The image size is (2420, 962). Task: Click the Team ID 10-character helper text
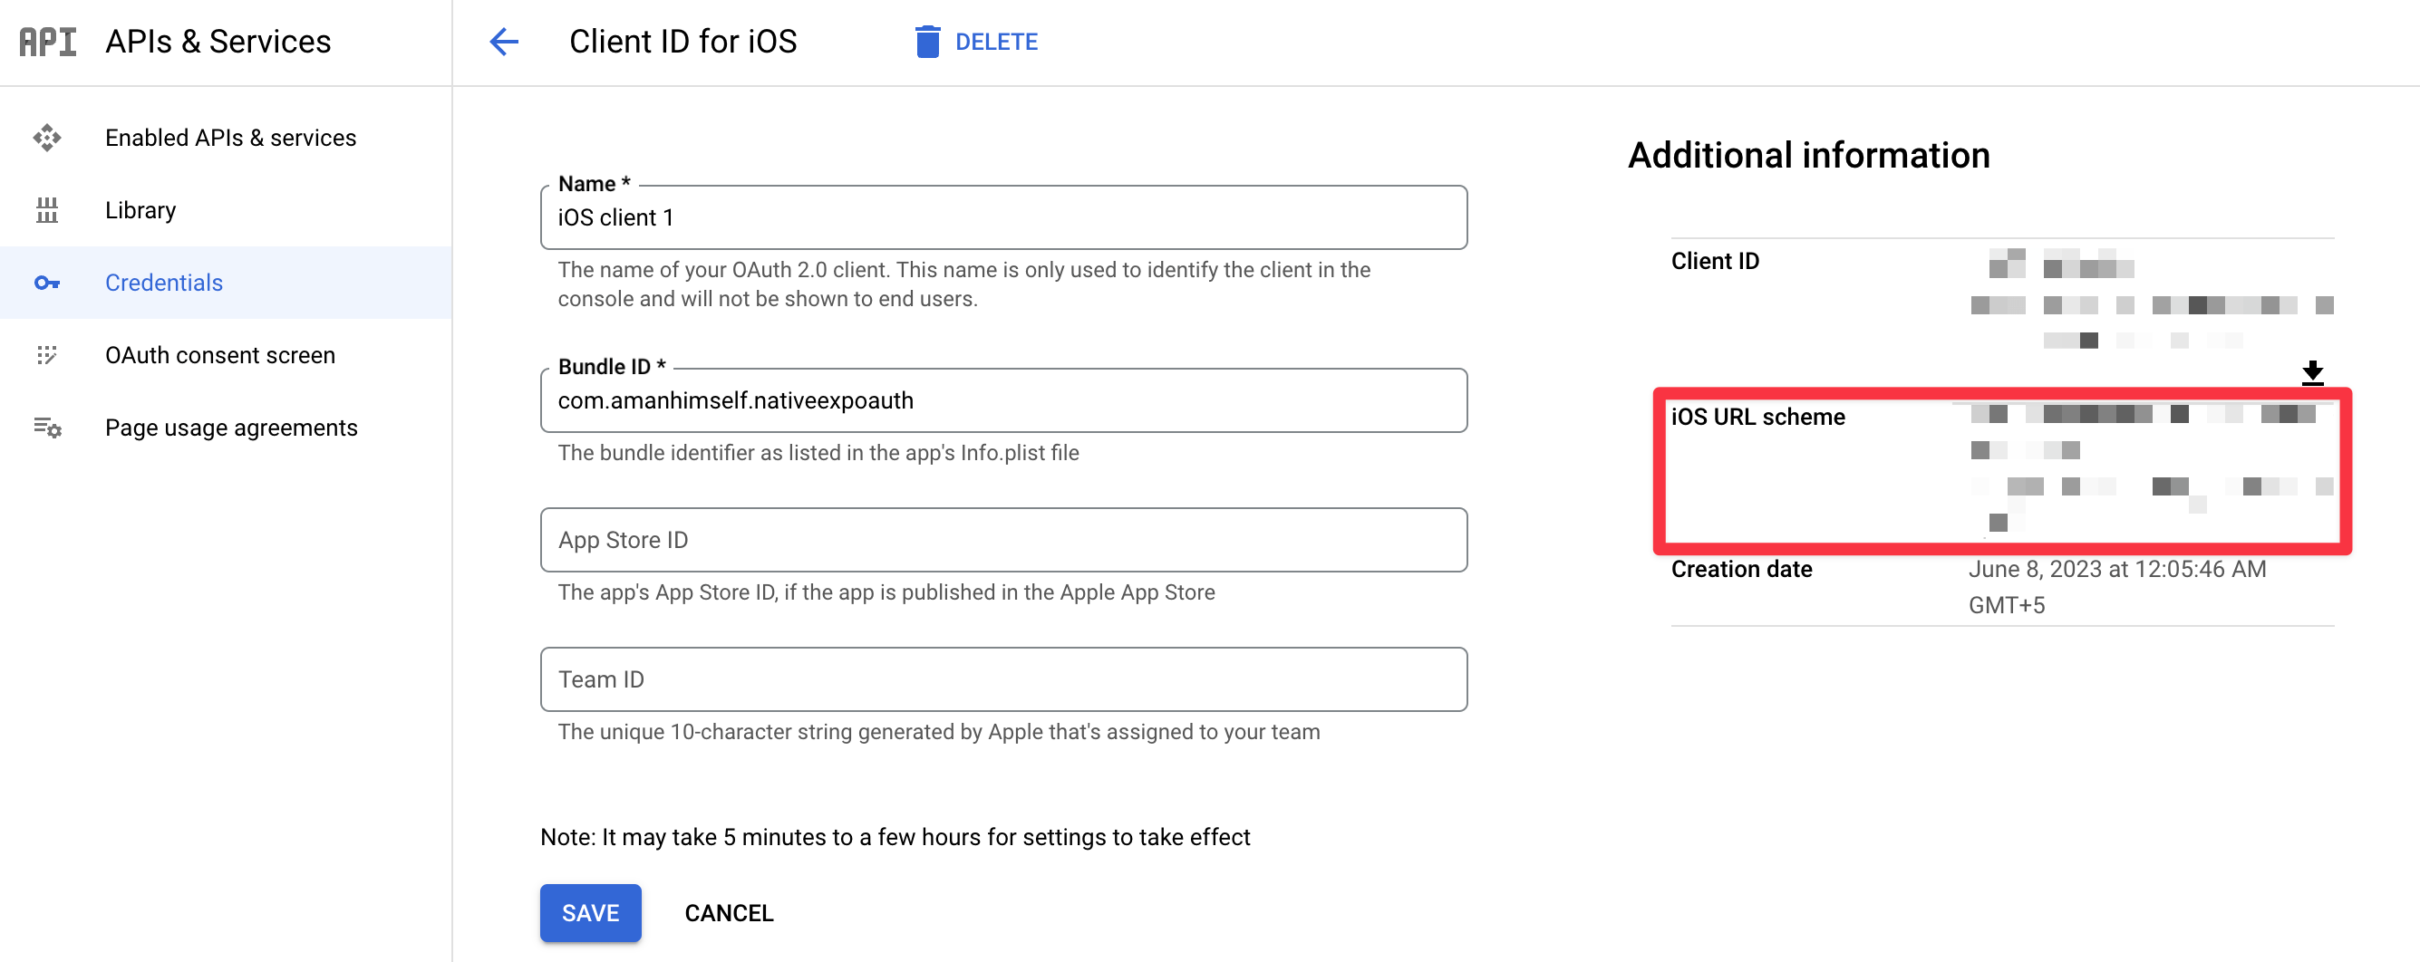pyautogui.click(x=938, y=731)
